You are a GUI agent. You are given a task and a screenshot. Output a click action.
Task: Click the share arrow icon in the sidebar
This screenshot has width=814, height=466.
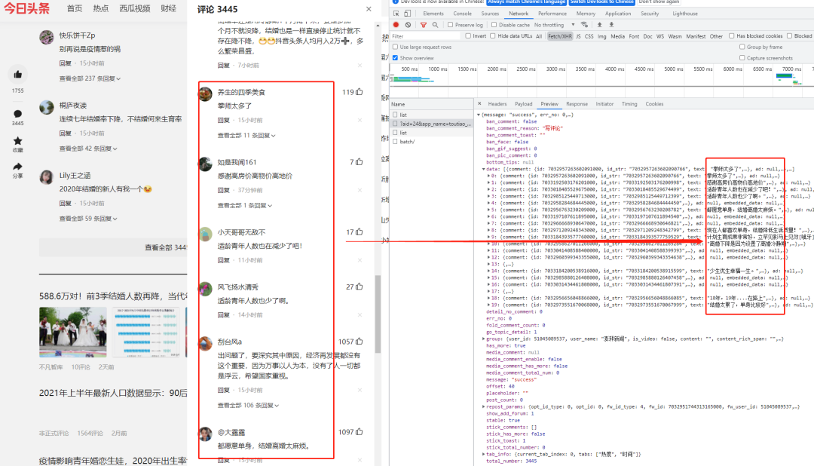[x=17, y=167]
